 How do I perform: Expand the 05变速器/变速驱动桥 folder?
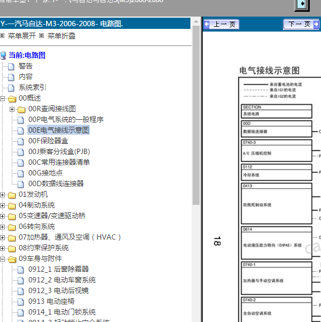tap(2, 216)
